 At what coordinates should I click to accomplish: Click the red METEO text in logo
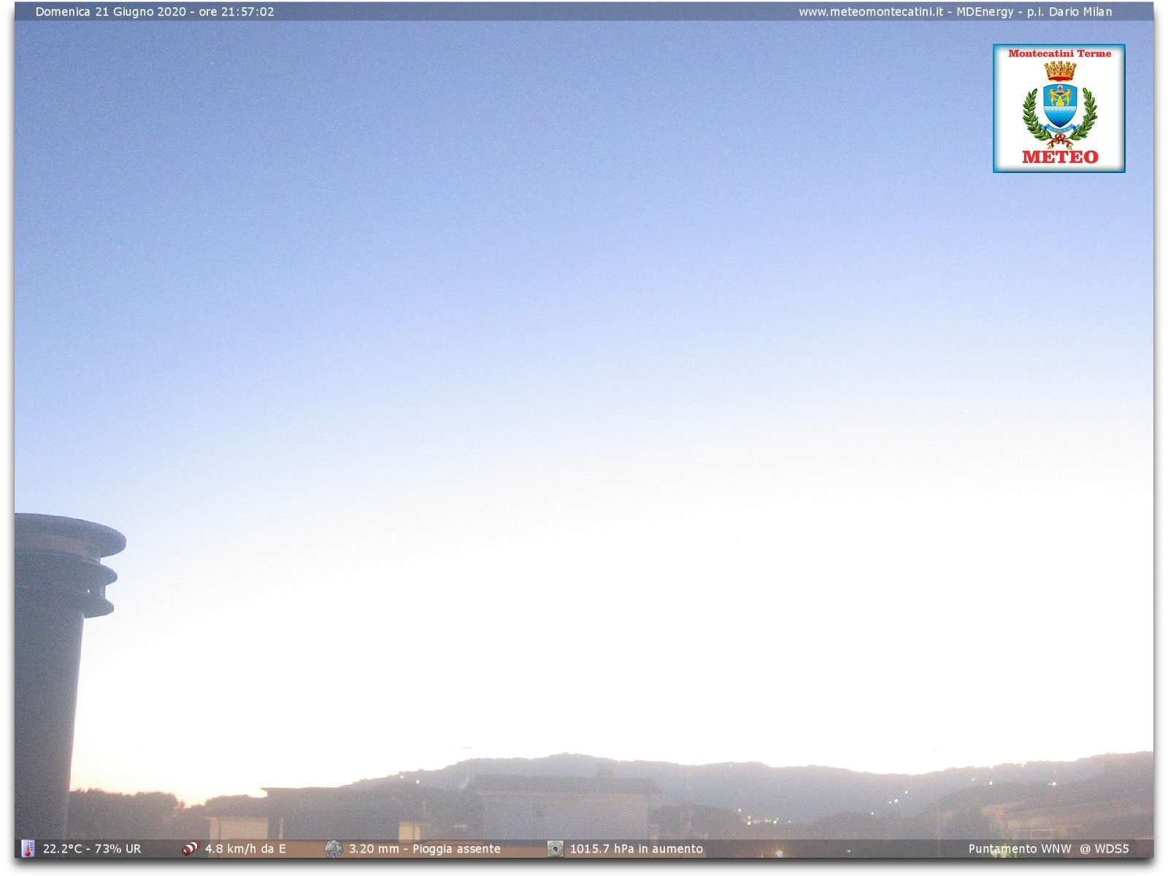1059,157
